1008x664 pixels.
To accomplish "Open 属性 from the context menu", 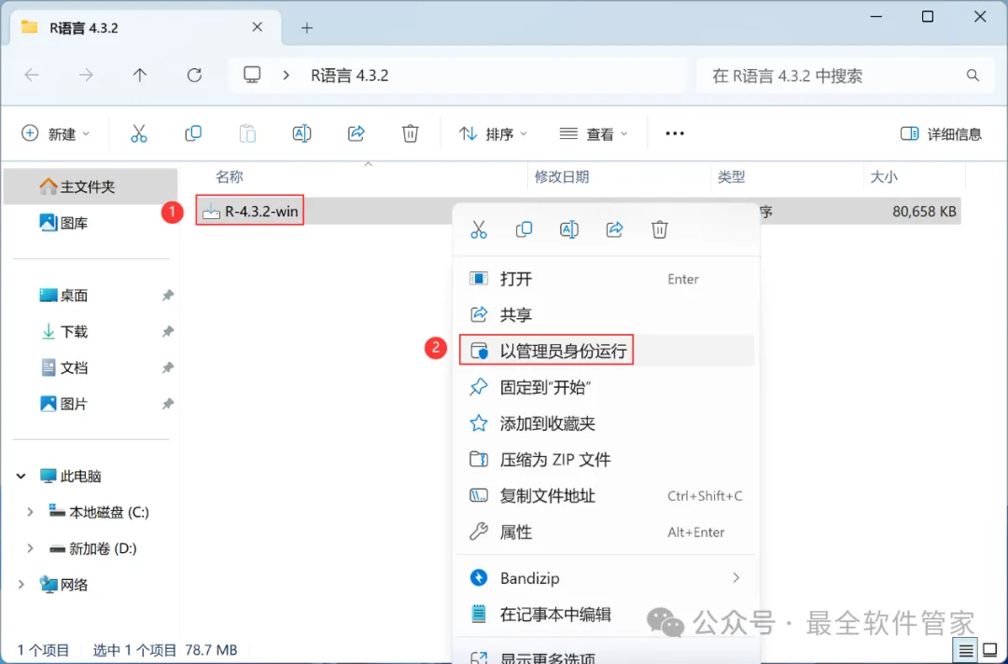I will tap(607, 532).
